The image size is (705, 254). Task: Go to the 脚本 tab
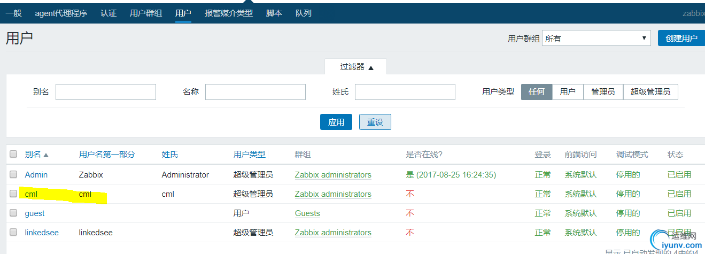click(274, 13)
